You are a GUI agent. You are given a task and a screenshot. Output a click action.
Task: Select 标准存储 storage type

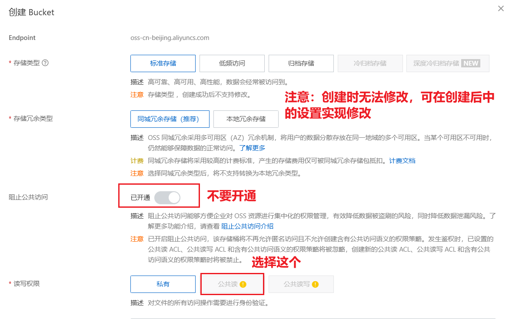coord(163,63)
